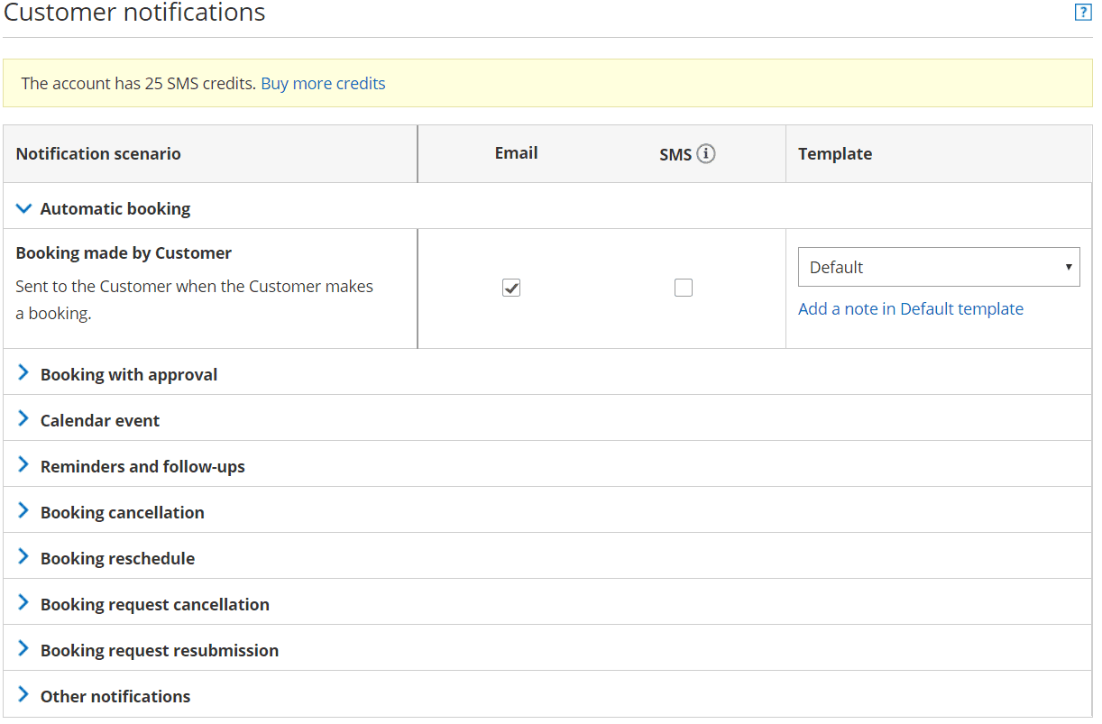Screen dimensions: 1102x724
Task: Click the Template column header
Action: (835, 154)
